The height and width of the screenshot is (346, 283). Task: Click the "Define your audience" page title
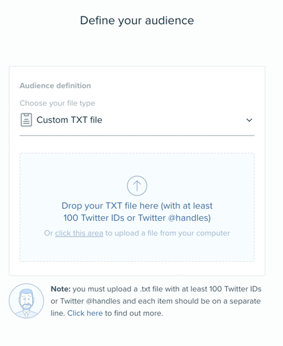137,21
